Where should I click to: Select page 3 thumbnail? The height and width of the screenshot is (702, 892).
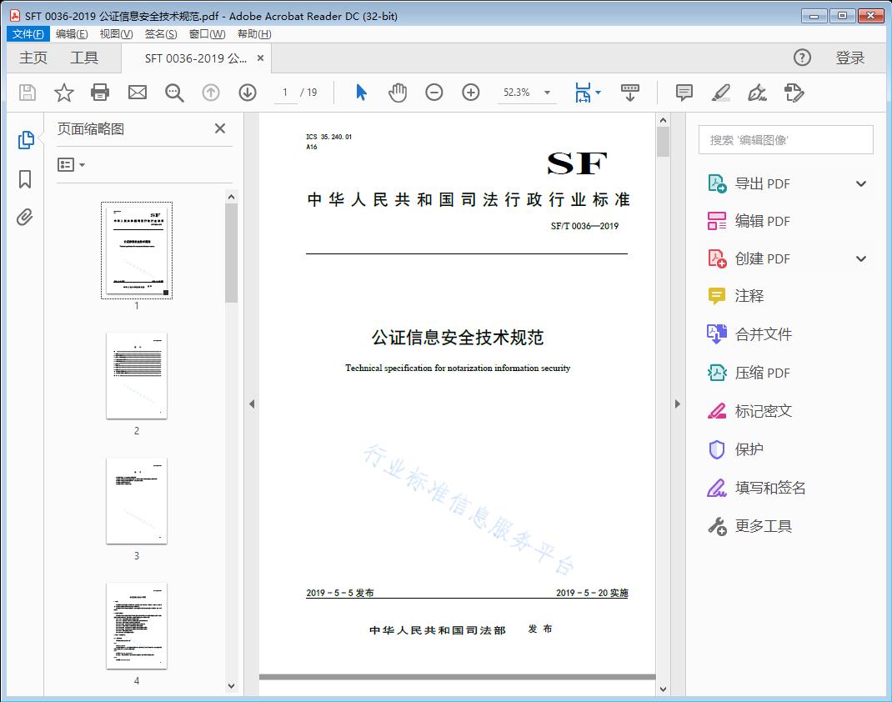click(x=136, y=500)
